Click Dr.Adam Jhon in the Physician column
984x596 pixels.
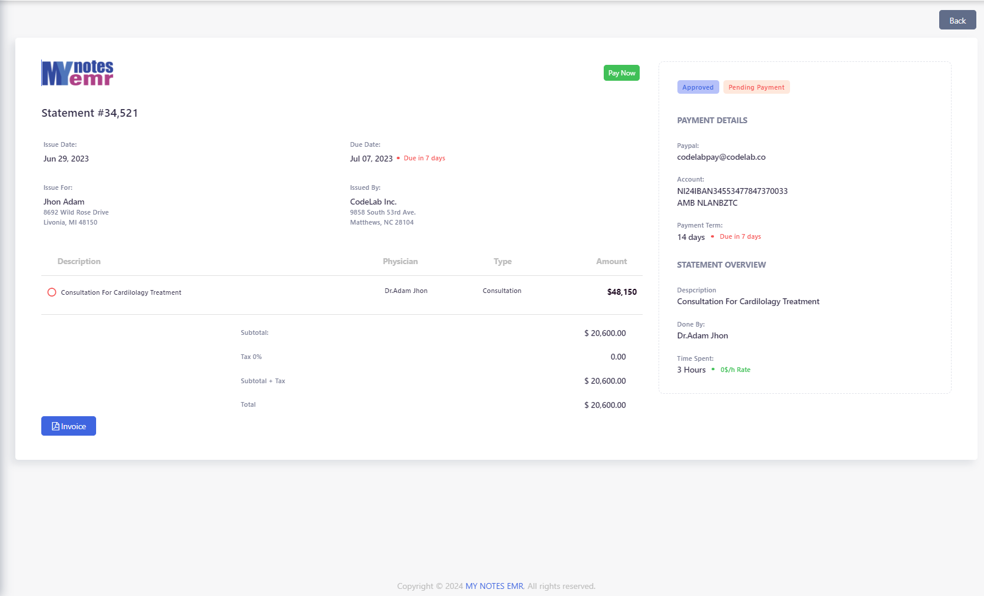[406, 291]
